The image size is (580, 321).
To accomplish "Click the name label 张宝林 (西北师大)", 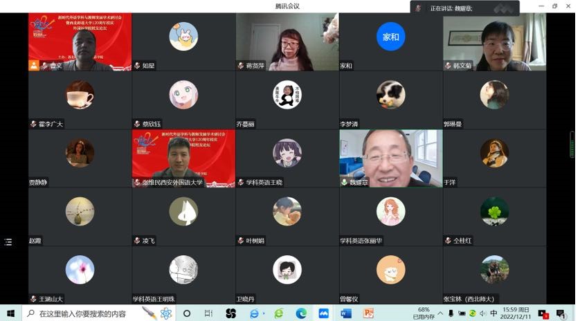I will [469, 299].
